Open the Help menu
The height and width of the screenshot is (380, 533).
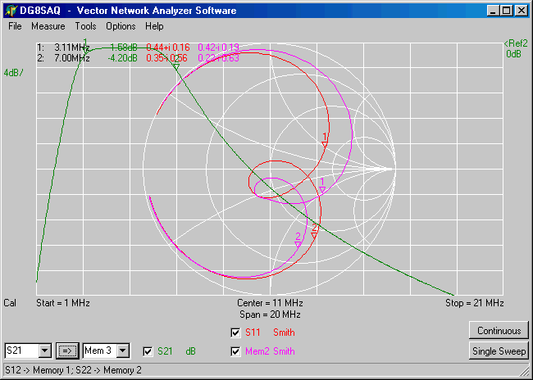(x=154, y=26)
